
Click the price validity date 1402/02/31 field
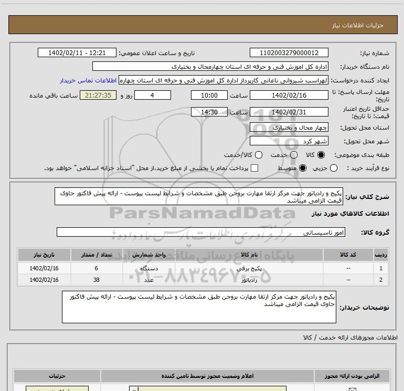tap(289, 112)
